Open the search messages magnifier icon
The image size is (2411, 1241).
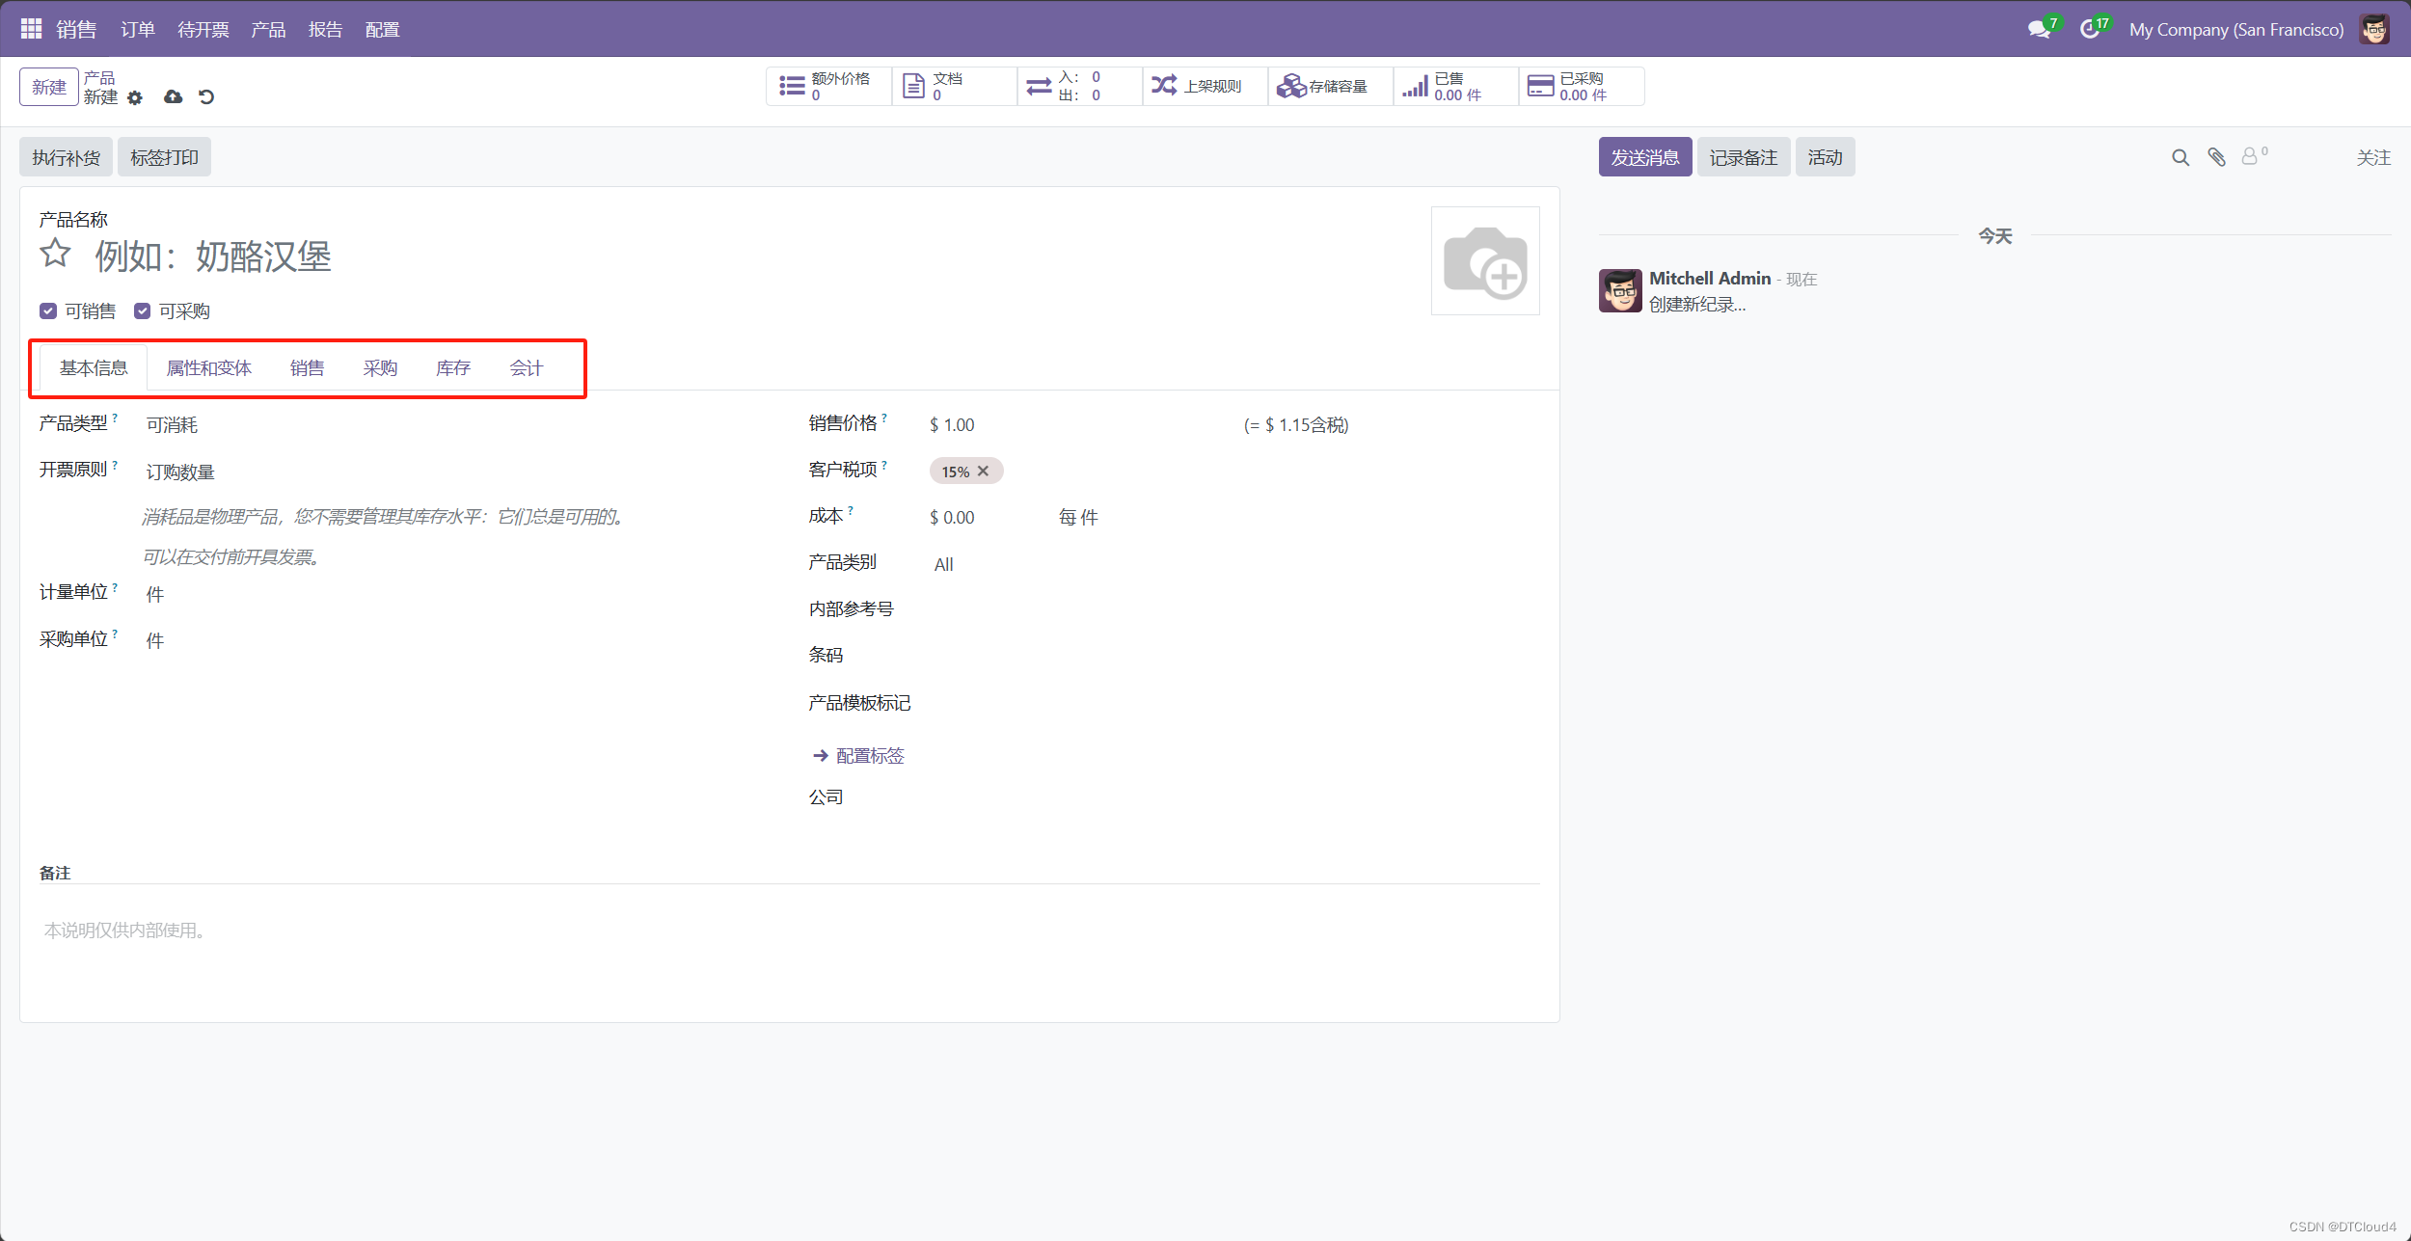(x=2180, y=157)
